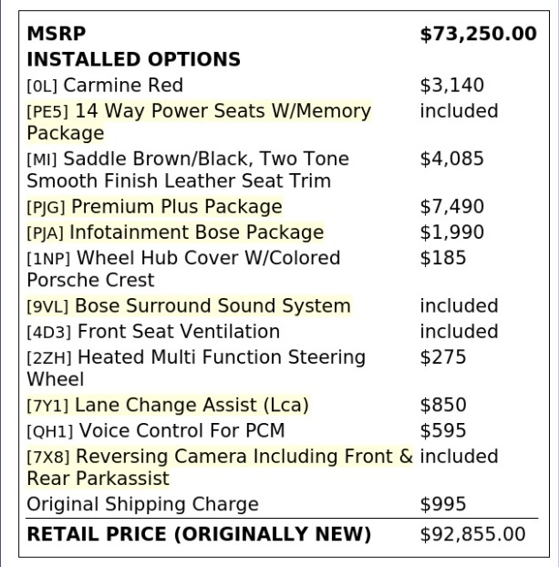The height and width of the screenshot is (567, 559).
Task: Open Reversing Camera Including Parkassist link
Action: 220,468
